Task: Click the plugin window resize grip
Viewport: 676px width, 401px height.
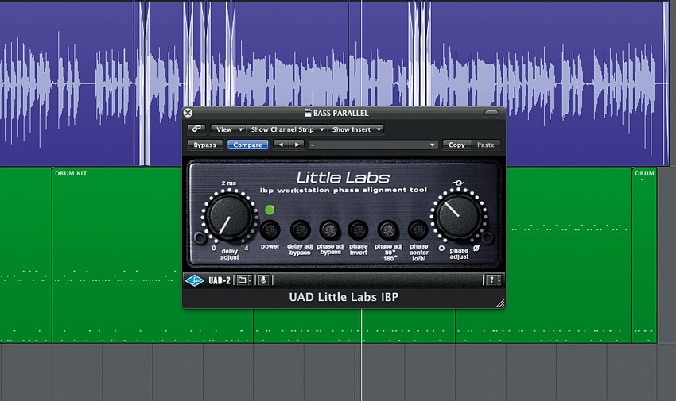Action: (500, 303)
